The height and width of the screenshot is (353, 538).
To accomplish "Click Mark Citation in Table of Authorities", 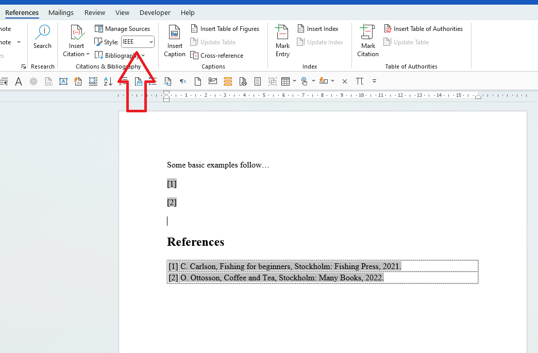I will click(x=368, y=41).
